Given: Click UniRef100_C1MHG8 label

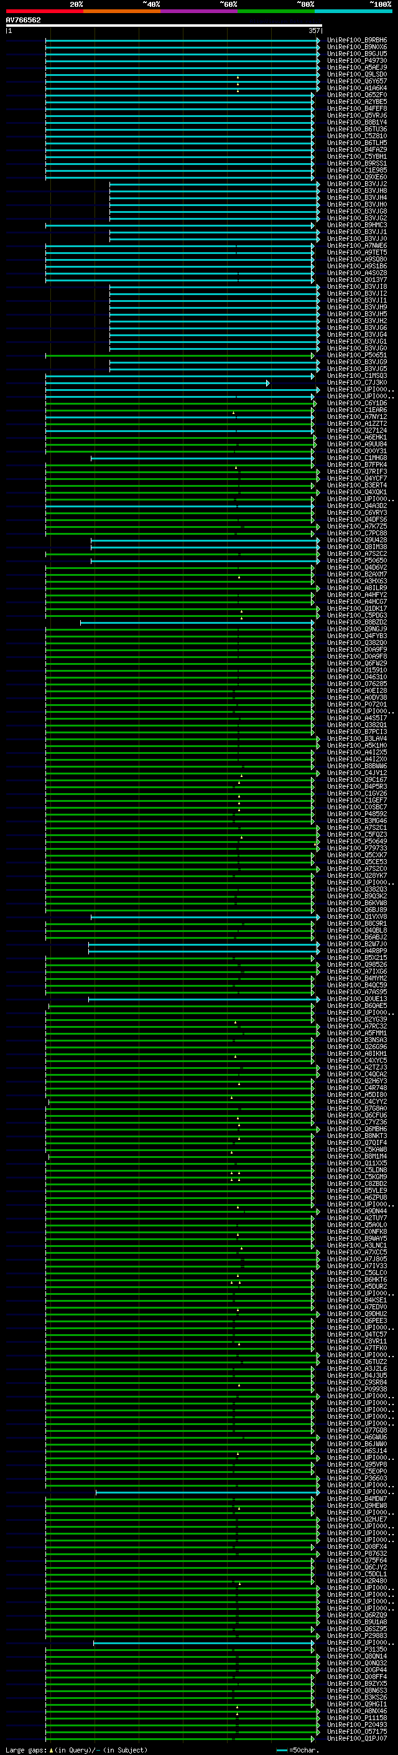Looking at the screenshot, I should [x=357, y=458].
